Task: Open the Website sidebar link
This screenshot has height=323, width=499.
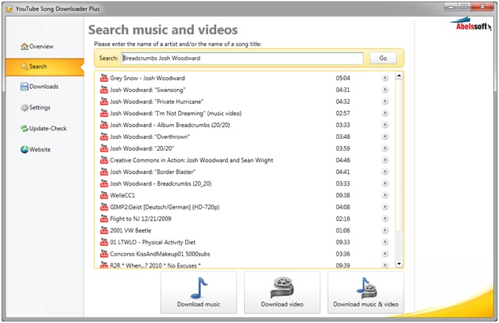Action: [35, 149]
